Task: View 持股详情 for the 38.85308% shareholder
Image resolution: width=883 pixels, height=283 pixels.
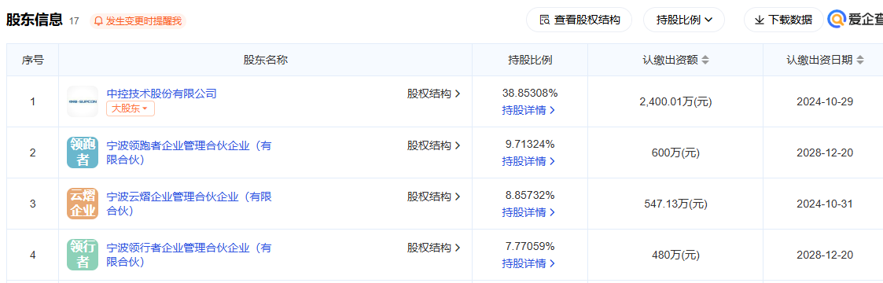Action: coord(528,110)
